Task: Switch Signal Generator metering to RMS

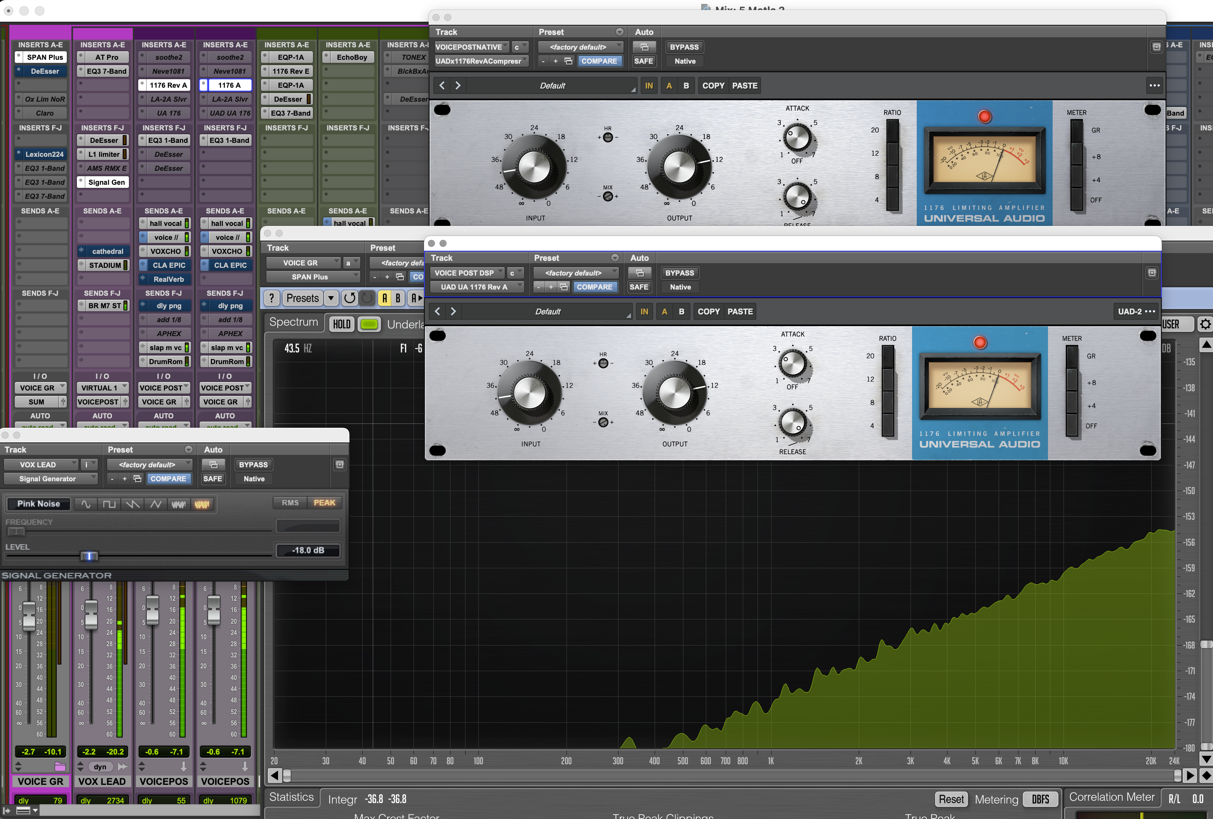Action: point(290,503)
